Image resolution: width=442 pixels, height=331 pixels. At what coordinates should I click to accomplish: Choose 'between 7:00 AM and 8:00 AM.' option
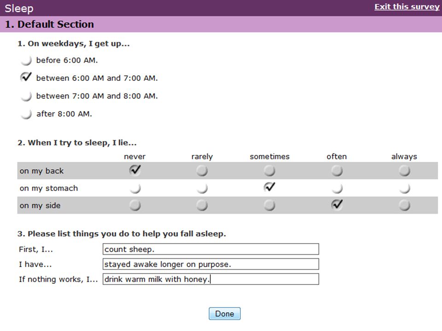26,96
